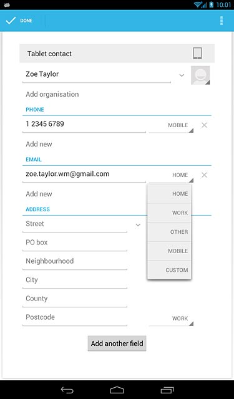234x399 pixels.
Task: Open the WORK address type dropdown
Action: coord(172,319)
